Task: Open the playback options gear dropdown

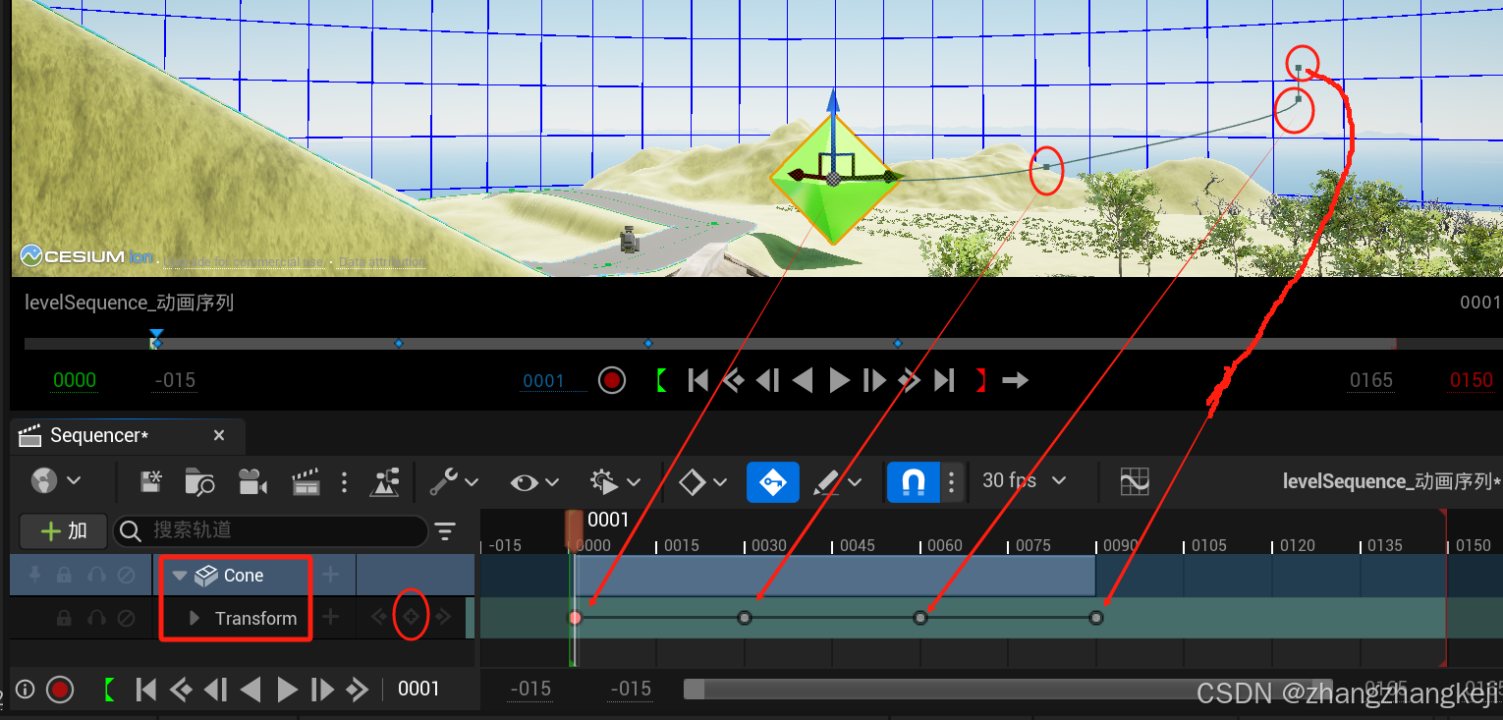Action: point(616,481)
